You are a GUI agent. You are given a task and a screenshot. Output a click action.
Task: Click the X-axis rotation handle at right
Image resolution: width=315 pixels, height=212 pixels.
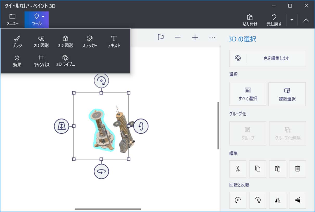141,126
